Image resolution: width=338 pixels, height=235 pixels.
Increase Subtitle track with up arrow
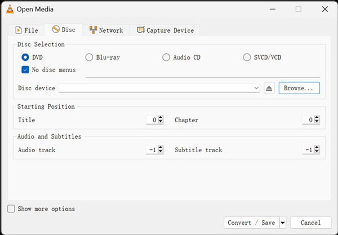pyautogui.click(x=317, y=148)
